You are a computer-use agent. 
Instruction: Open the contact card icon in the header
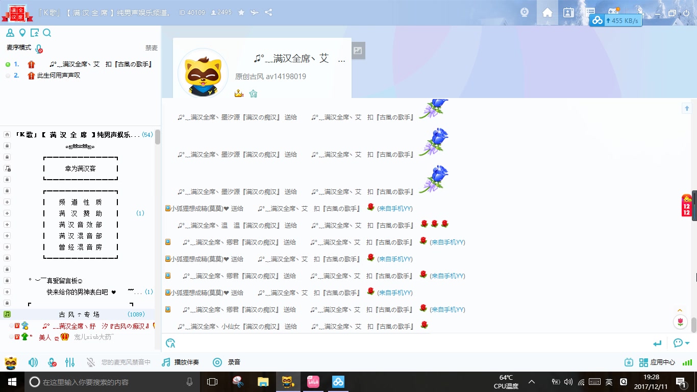tap(568, 13)
